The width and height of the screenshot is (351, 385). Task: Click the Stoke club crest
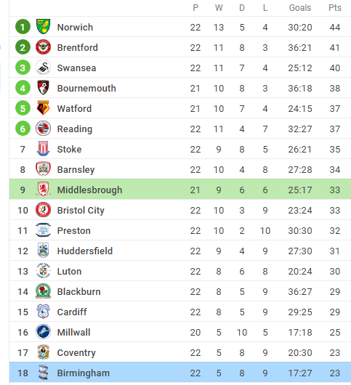click(x=43, y=149)
